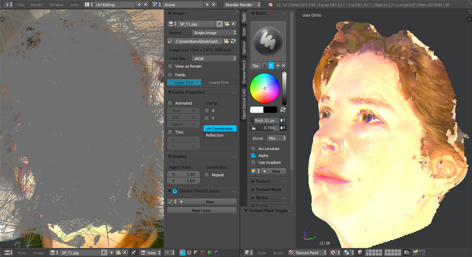Toggle unified strength lock icon
The height and width of the screenshot is (257, 472).
[x=254, y=128]
